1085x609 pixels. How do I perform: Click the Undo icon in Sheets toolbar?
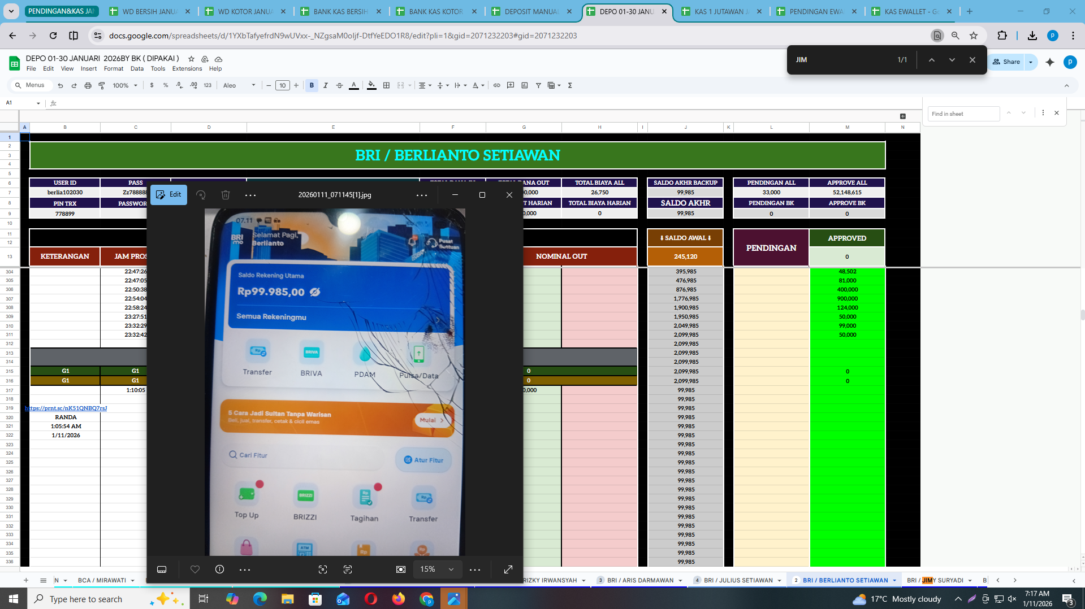(x=60, y=85)
